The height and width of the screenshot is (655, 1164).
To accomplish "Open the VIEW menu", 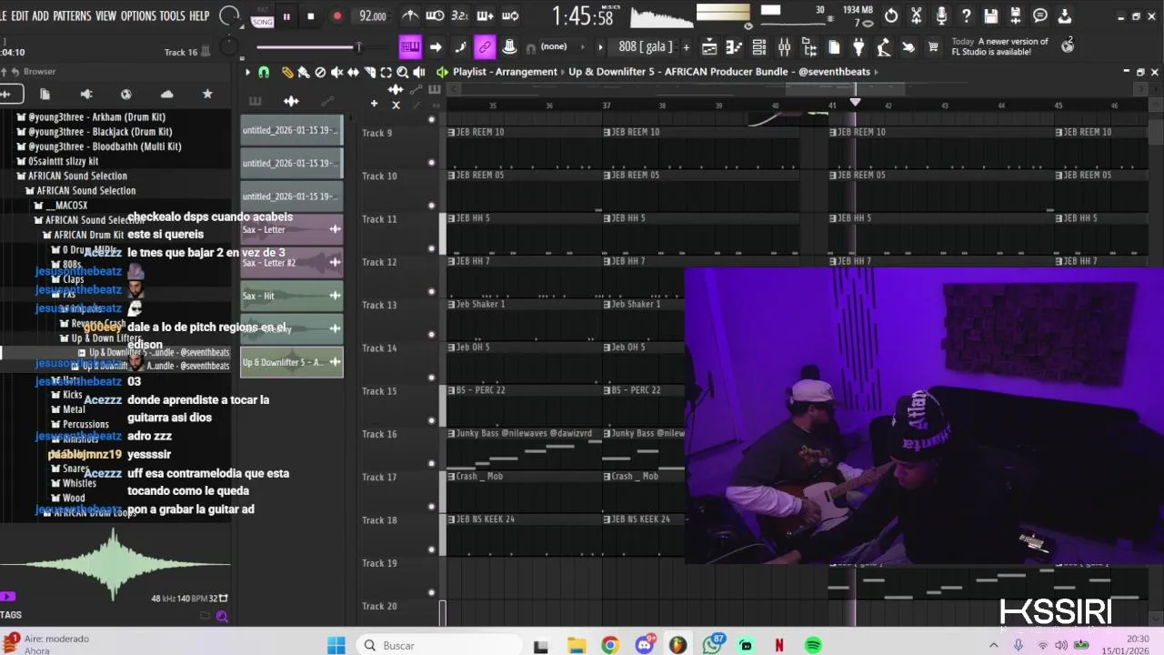I will click(x=106, y=15).
